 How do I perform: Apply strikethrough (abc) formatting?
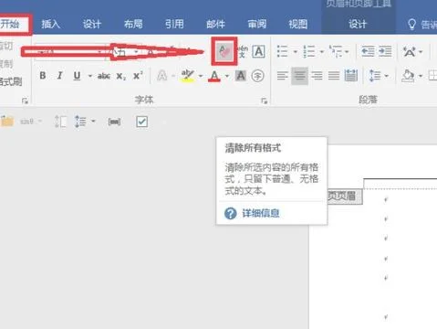pyautogui.click(x=104, y=76)
